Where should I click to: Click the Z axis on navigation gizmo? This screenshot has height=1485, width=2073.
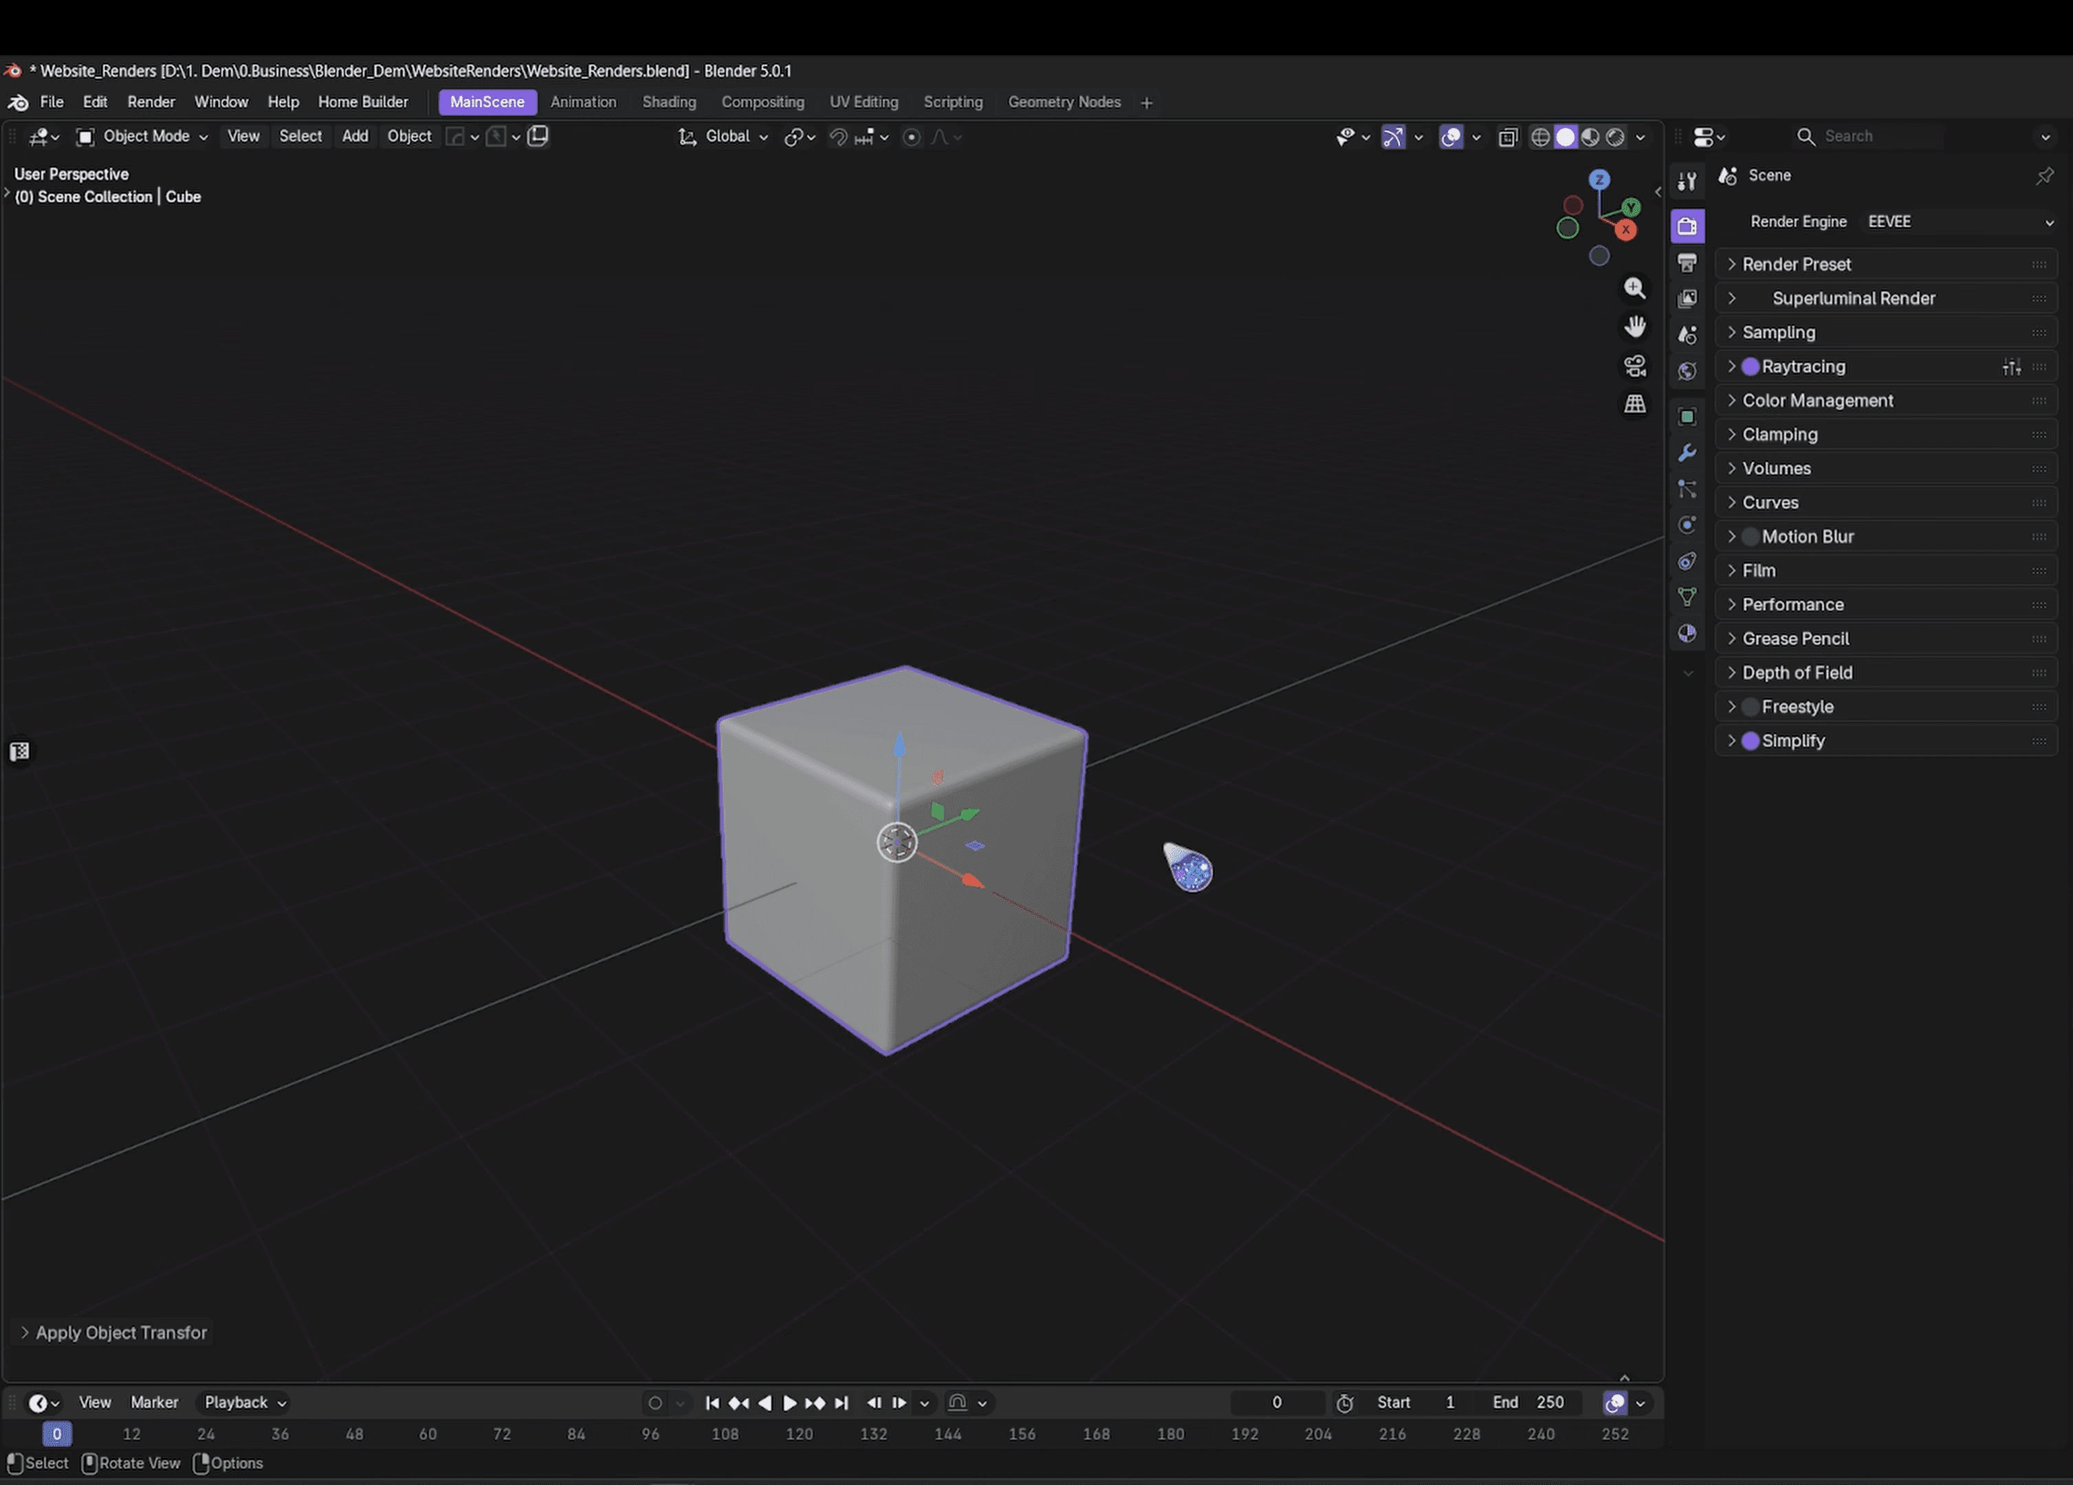point(1599,179)
